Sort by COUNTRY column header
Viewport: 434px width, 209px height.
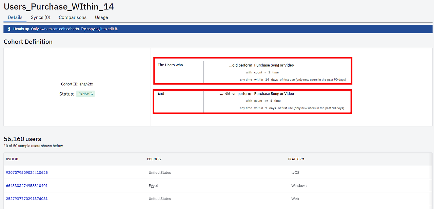154,159
